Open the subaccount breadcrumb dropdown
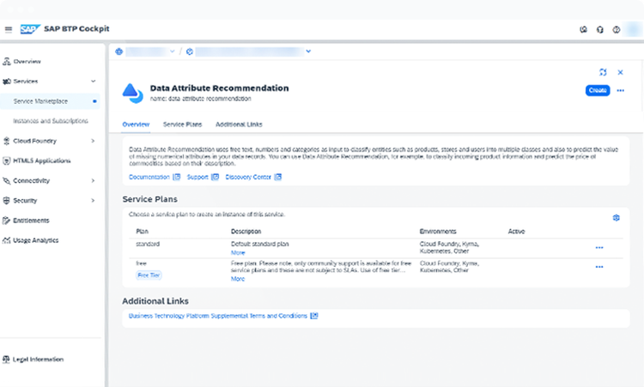644x387 pixels. click(308, 51)
